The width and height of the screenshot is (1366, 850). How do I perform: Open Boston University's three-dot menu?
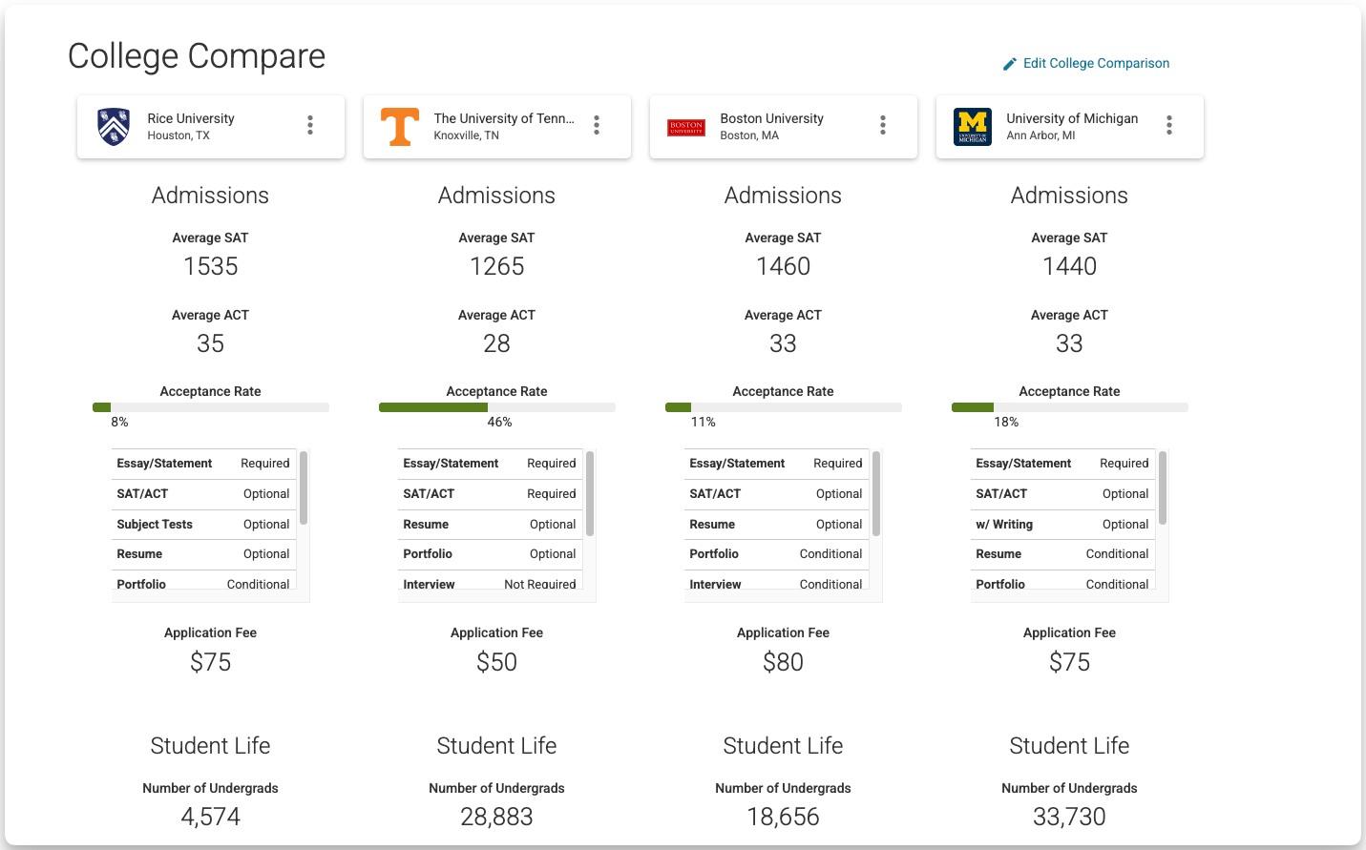883,125
